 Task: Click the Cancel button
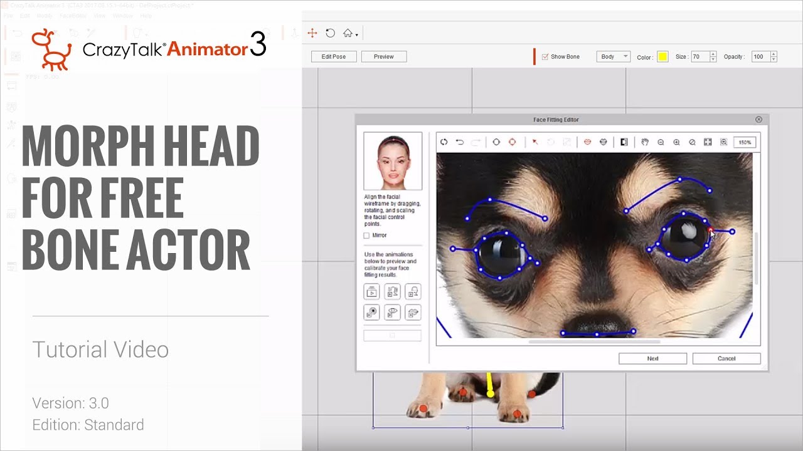click(x=726, y=358)
